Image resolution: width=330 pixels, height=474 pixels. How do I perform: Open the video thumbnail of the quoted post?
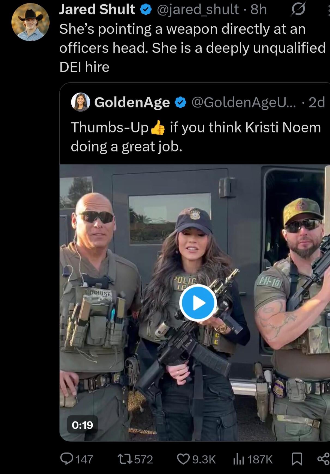195,303
